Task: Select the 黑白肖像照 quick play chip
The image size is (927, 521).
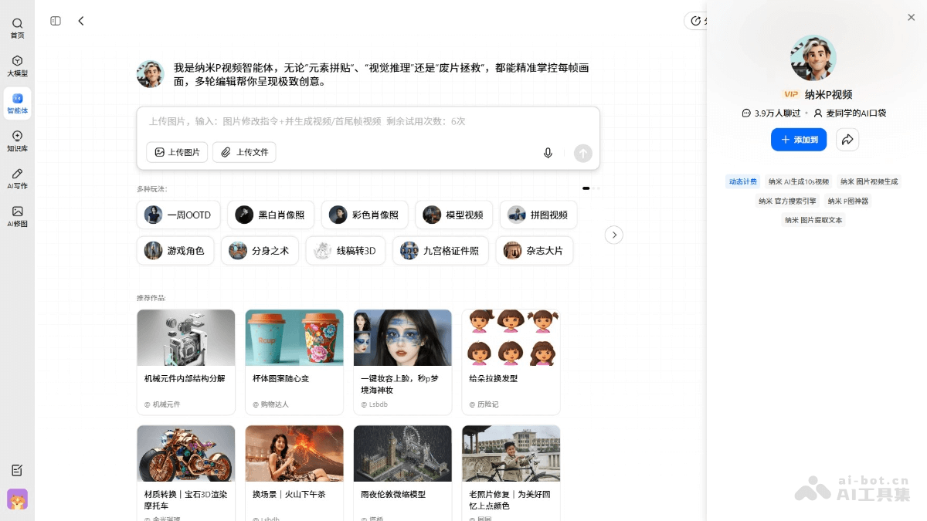Action: coord(270,215)
